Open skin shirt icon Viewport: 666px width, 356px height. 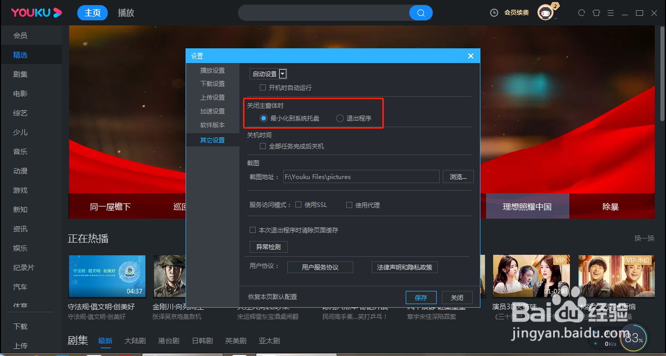coord(596,13)
